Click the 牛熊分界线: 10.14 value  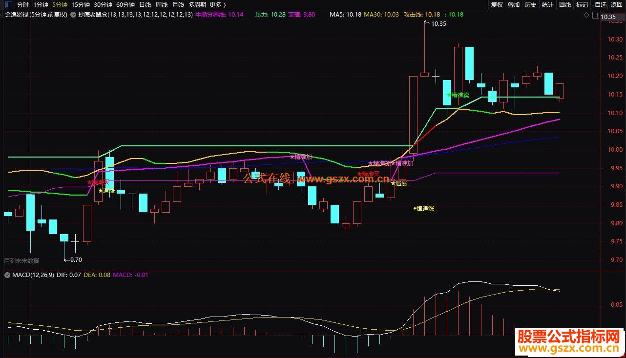[219, 15]
